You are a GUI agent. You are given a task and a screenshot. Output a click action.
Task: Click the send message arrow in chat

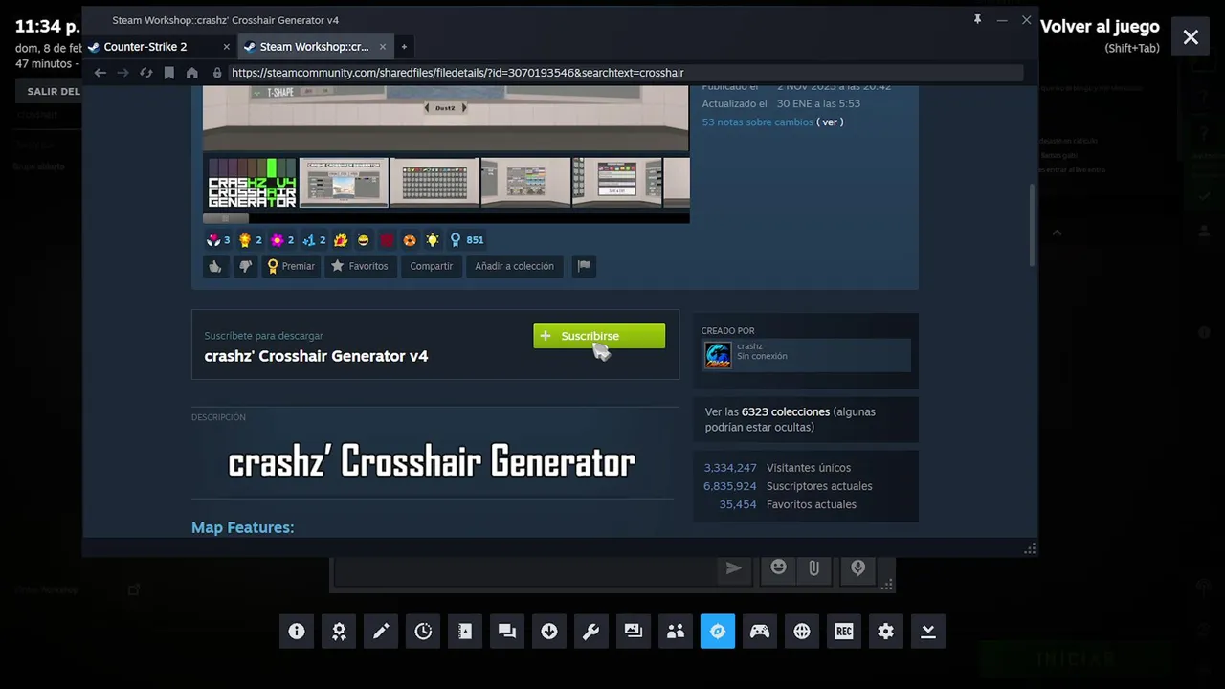click(x=733, y=568)
